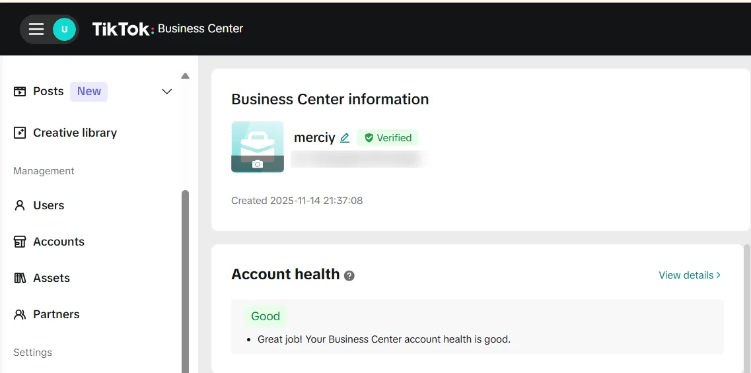The image size is (751, 373).
Task: Click the sidebar scroll-up arrow
Action: click(x=186, y=76)
